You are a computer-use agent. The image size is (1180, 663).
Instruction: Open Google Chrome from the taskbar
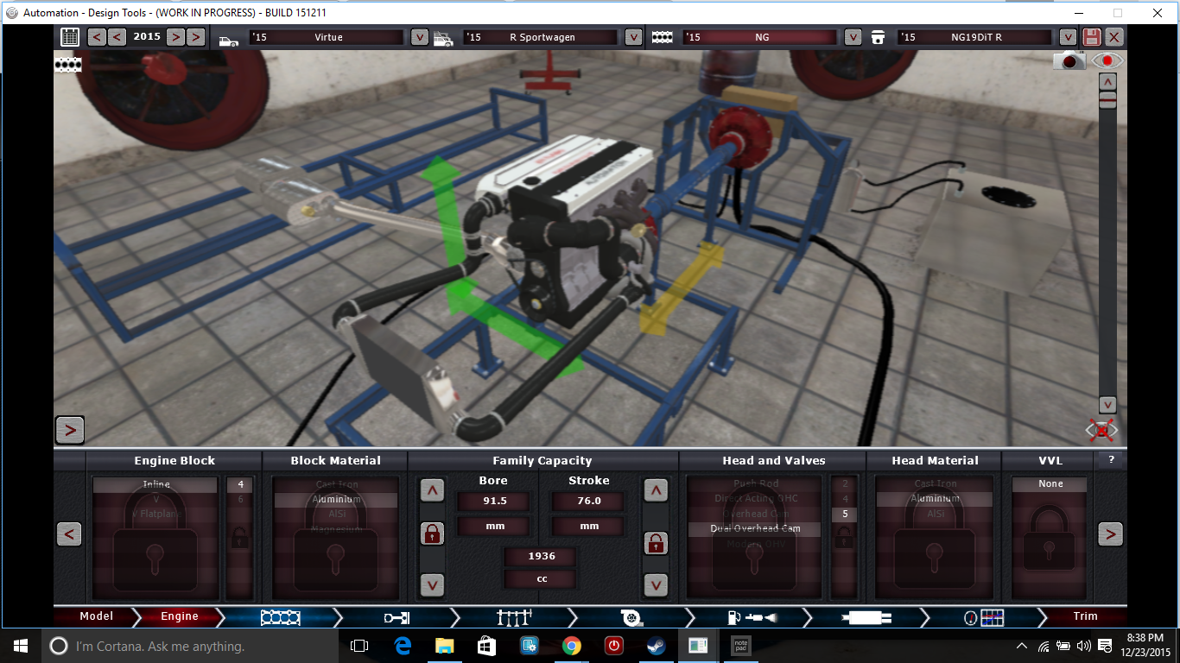(571, 646)
